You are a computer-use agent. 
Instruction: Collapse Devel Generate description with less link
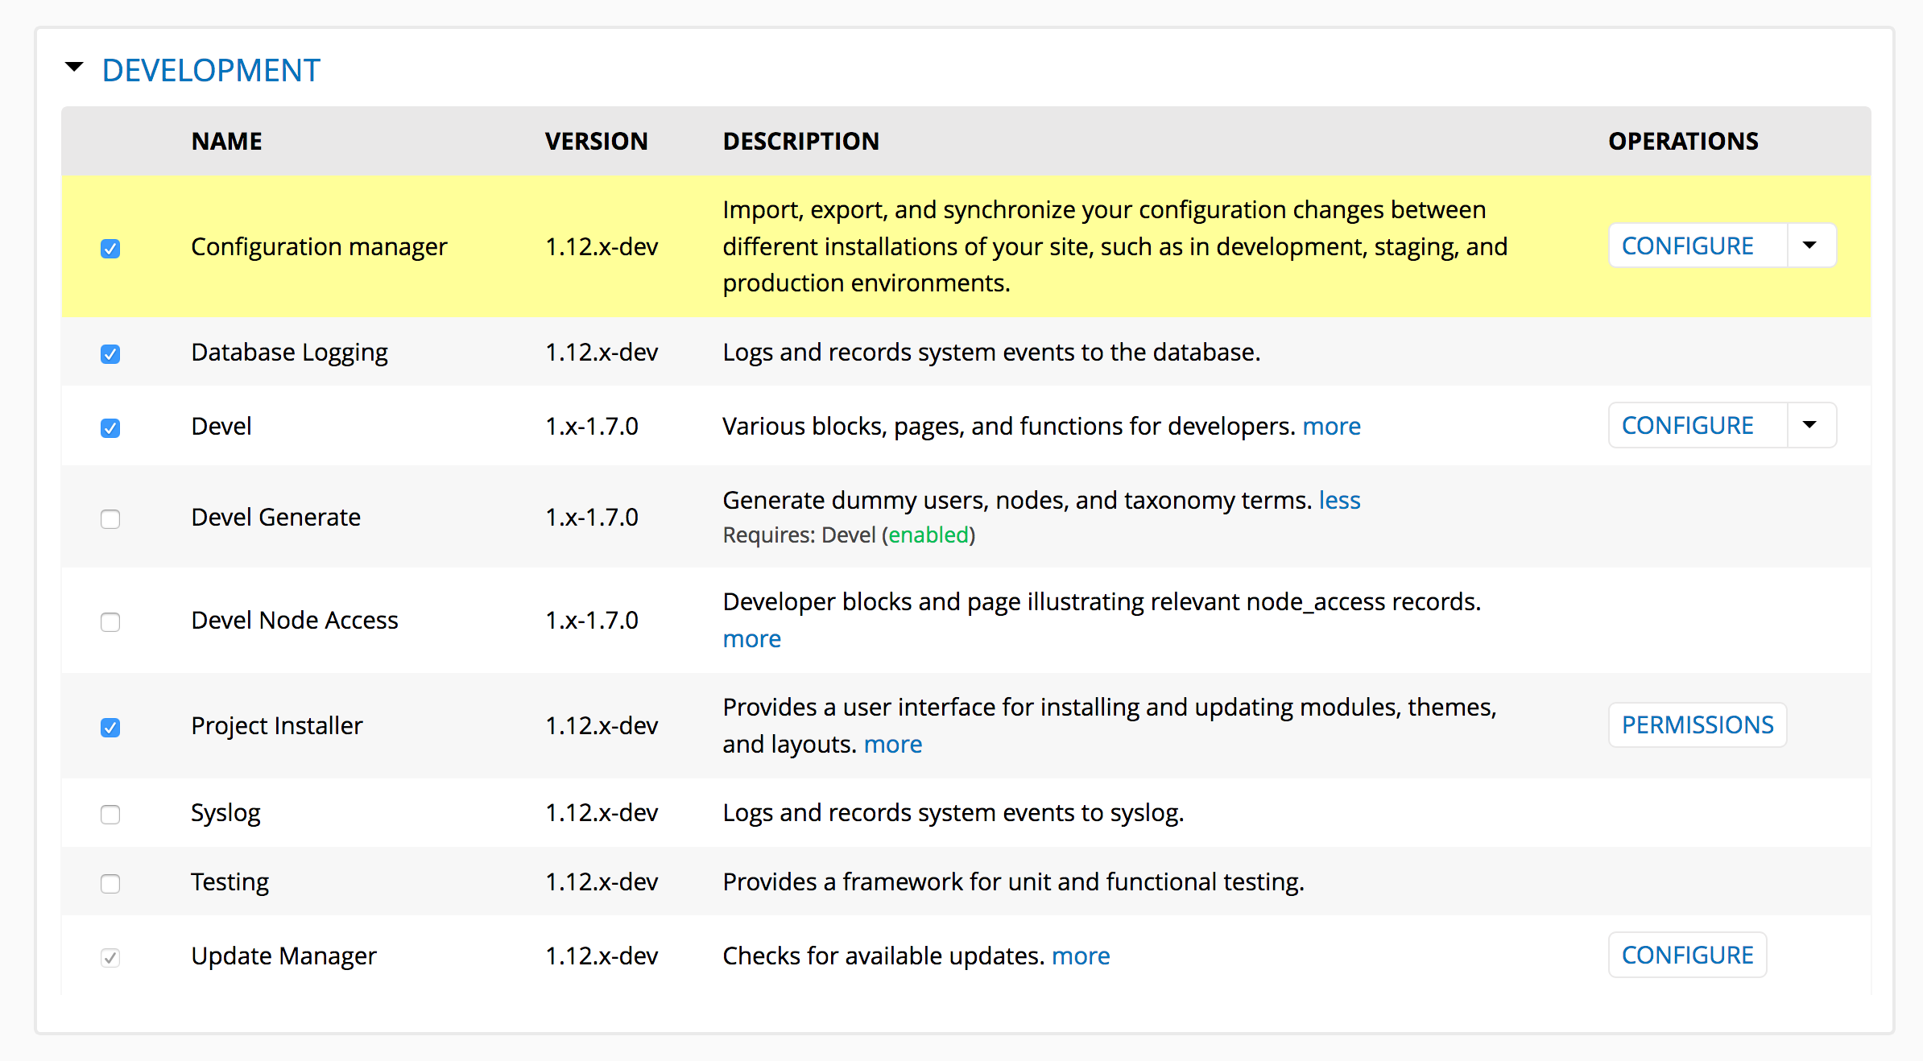pos(1340,500)
